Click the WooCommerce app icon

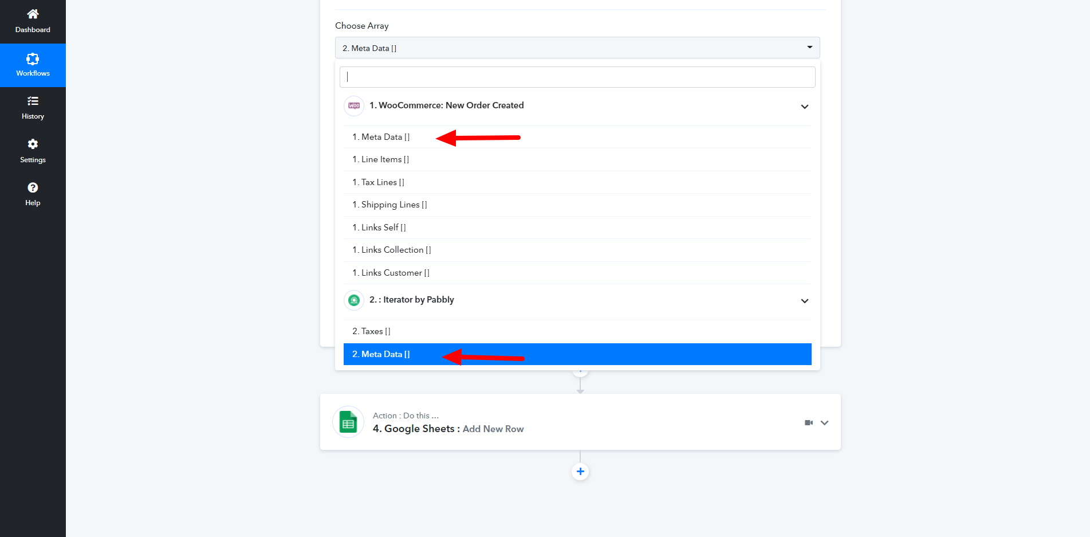point(354,105)
